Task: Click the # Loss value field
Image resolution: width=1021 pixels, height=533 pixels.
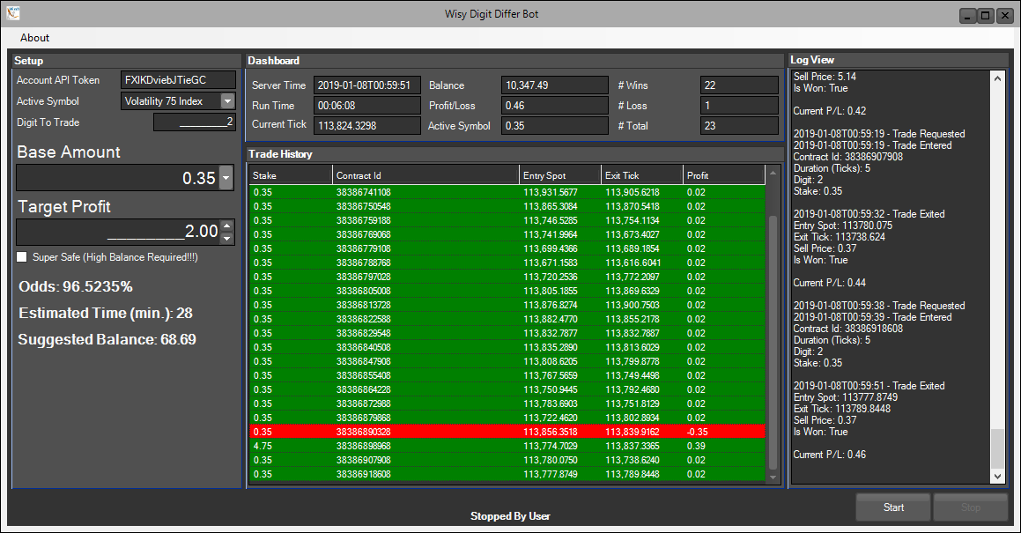Action: coord(739,106)
